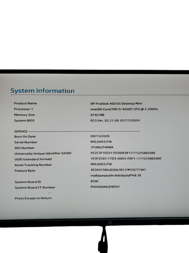
Task: Select the Product Name label
Action: (x=26, y=103)
